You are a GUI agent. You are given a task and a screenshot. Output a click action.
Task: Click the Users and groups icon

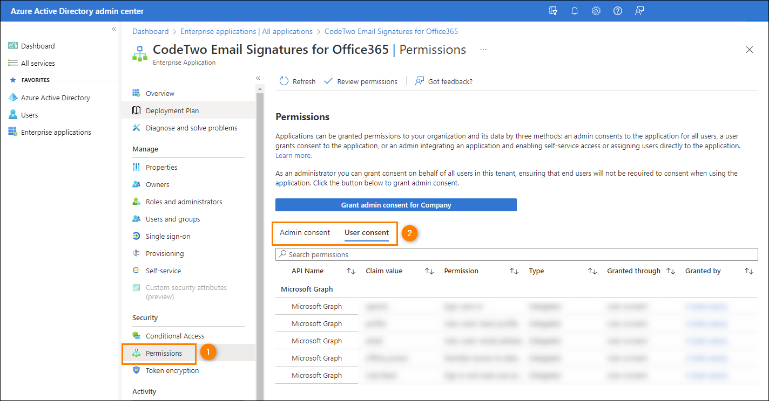pyautogui.click(x=137, y=219)
